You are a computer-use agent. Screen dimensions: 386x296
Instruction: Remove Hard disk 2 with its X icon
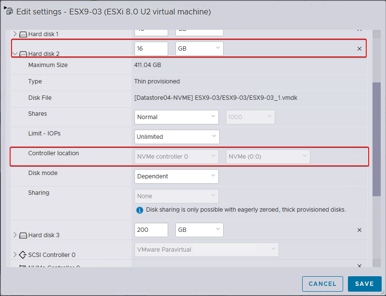(359, 49)
